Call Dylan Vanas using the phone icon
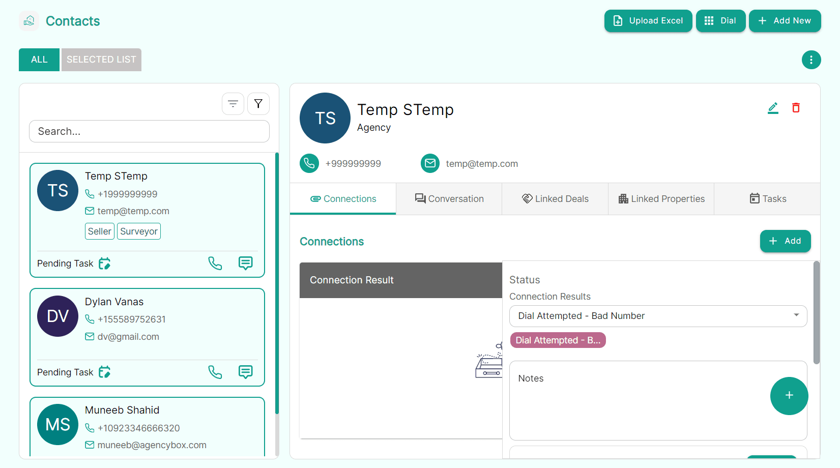 click(x=215, y=372)
